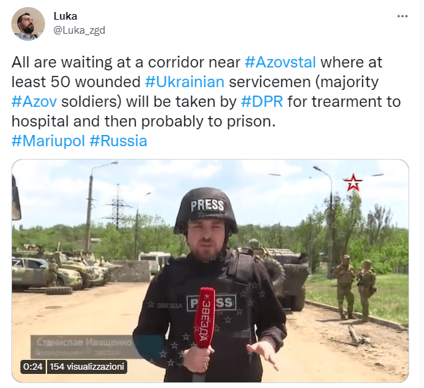Viewport: 424px width, 388px height.
Task: Open Luka's profile avatar picture
Action: point(28,24)
